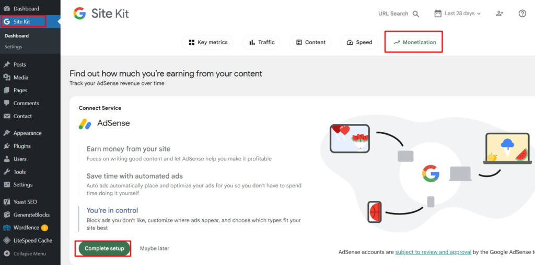This screenshot has height=265, width=535.
Task: Click the Yoast SEO icon
Action: 7,201
